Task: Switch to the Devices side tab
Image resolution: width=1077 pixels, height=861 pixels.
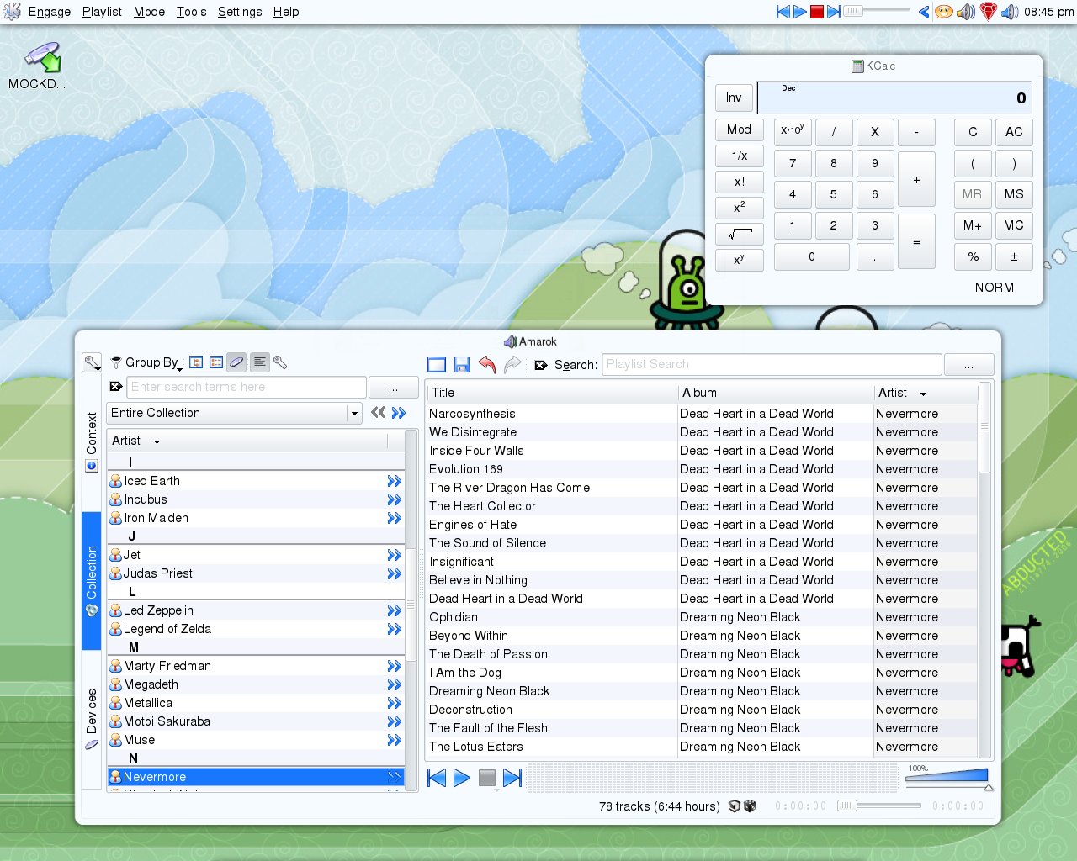Action: [92, 719]
